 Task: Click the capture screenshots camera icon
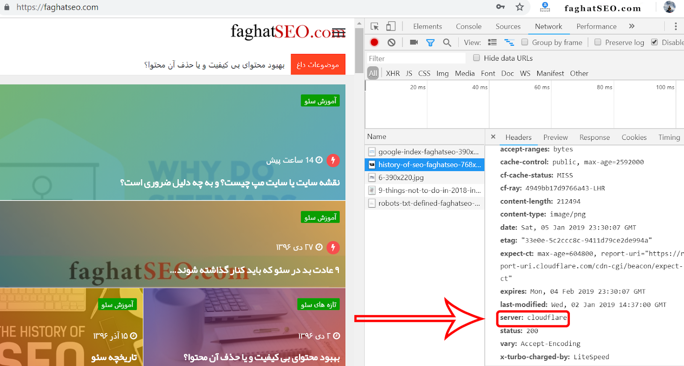coord(414,42)
